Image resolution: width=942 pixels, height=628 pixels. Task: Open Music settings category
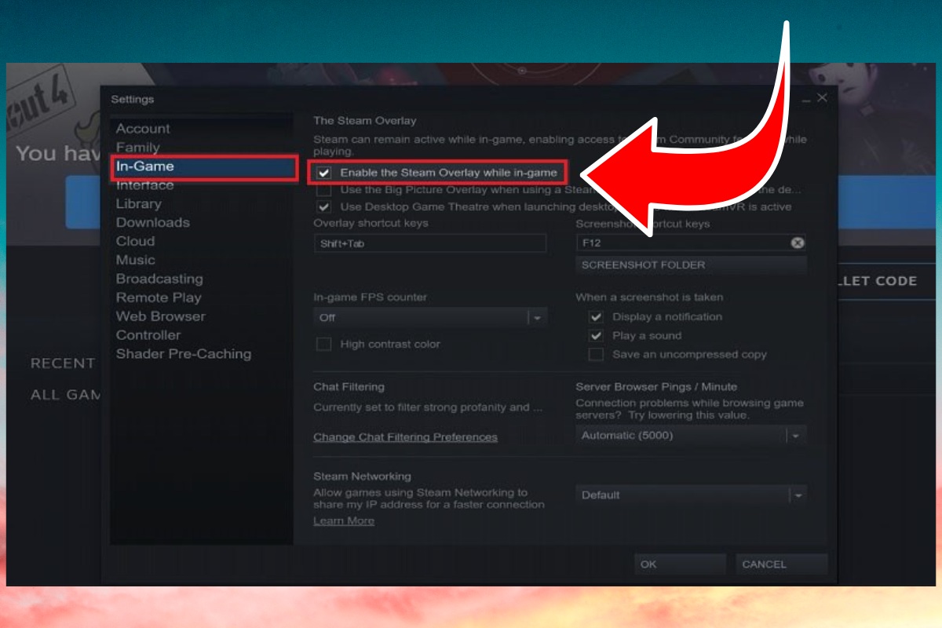[136, 261]
